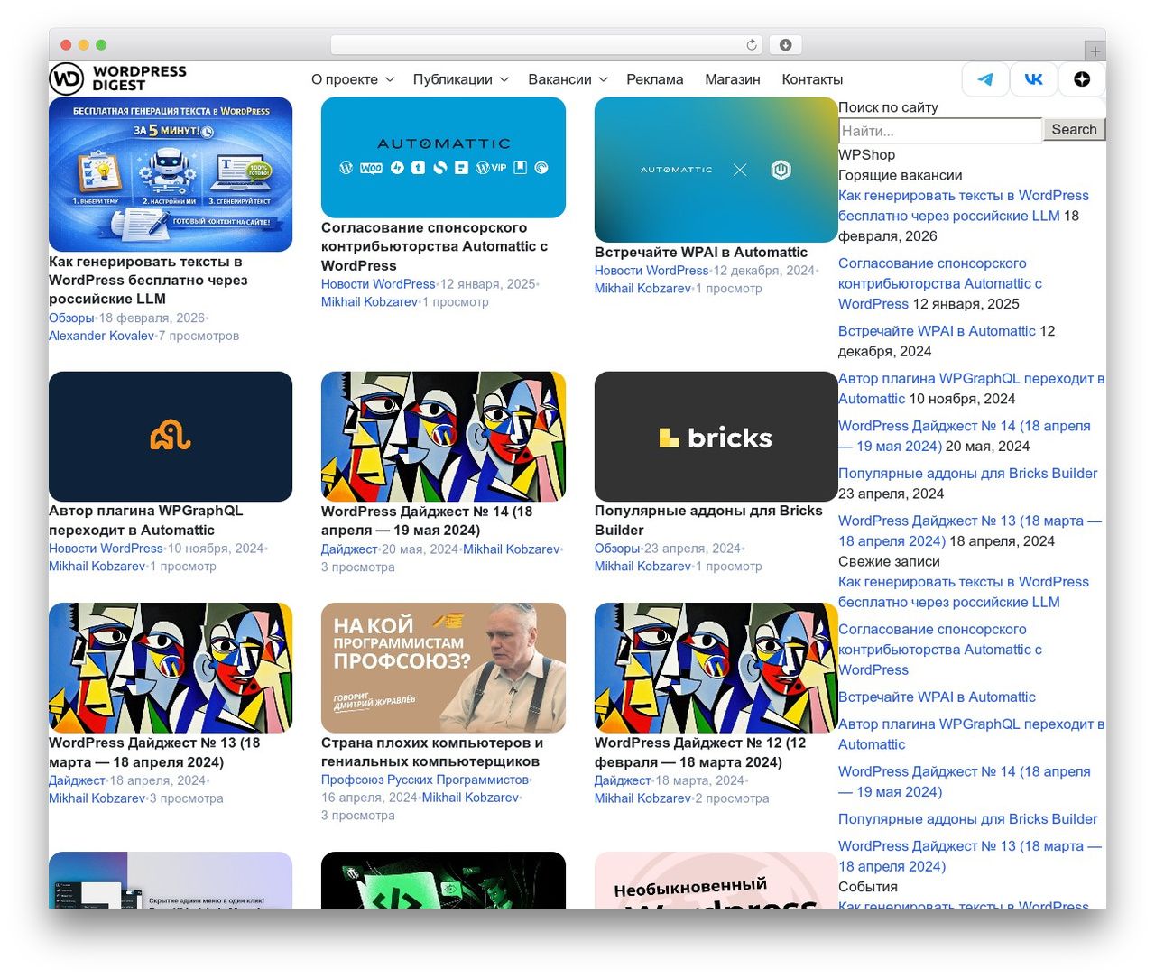The width and height of the screenshot is (1155, 978).
Task: Open the Профсоюз Русских Программистов category link
Action: [425, 780]
